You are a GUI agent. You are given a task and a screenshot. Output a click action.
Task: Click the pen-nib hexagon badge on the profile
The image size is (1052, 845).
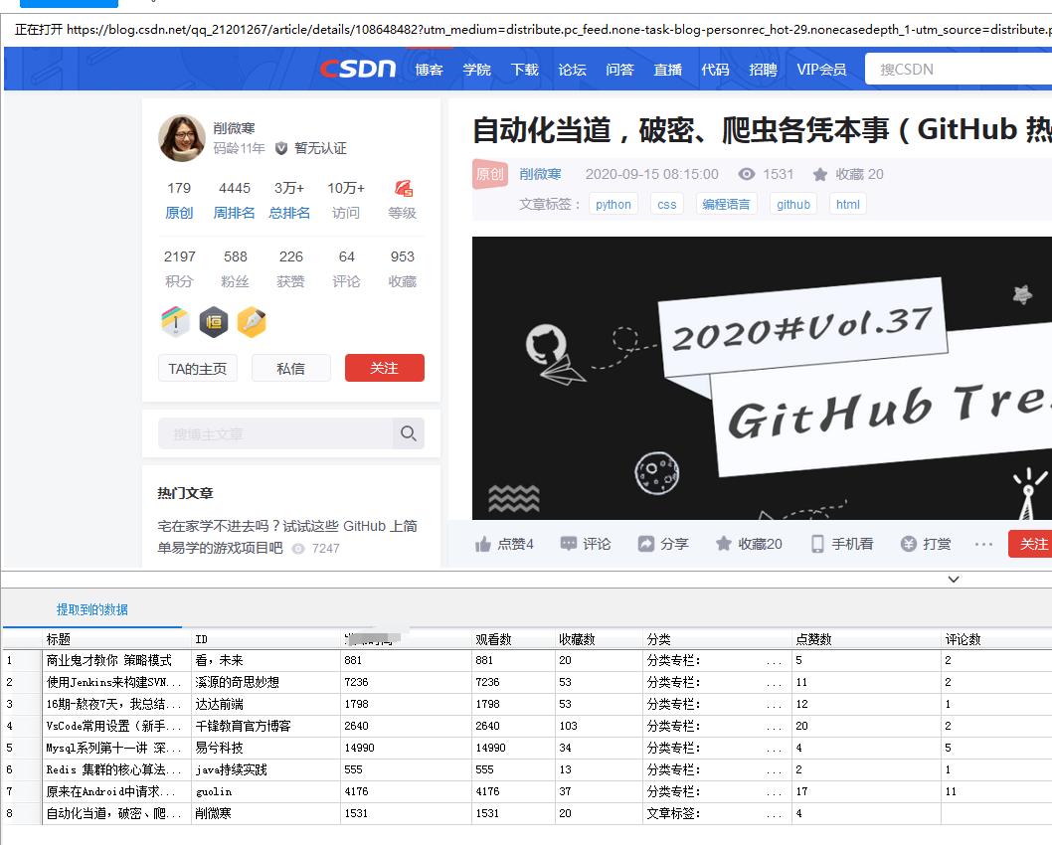pyautogui.click(x=254, y=321)
